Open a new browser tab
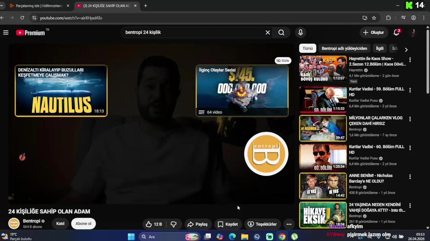The width and height of the screenshot is (430, 241). [x=145, y=6]
